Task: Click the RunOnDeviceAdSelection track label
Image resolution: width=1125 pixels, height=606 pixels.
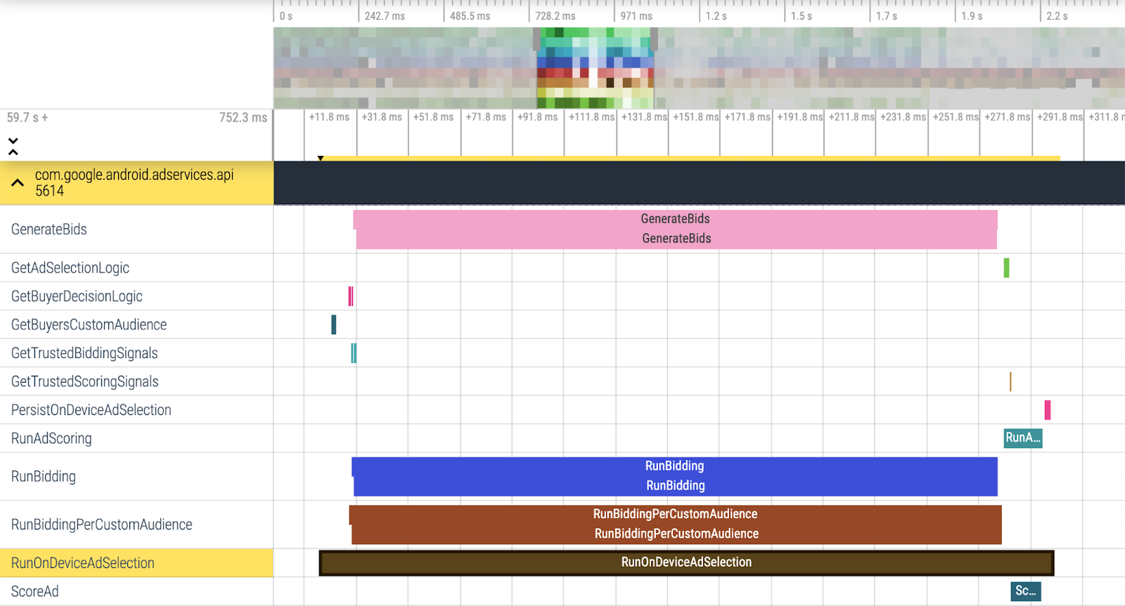Action: pyautogui.click(x=83, y=563)
